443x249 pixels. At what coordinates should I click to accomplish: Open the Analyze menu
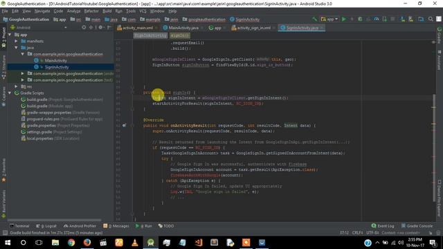[73, 11]
